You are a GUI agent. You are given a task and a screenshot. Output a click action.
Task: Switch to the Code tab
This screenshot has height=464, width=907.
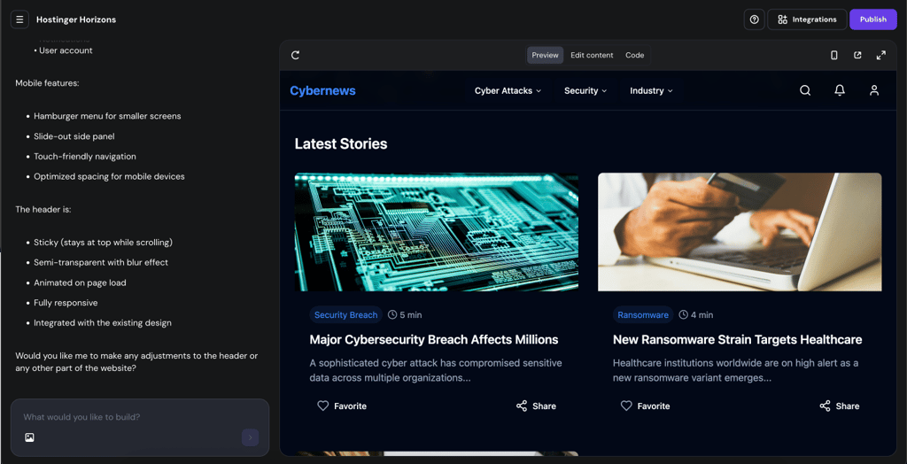[634, 55]
